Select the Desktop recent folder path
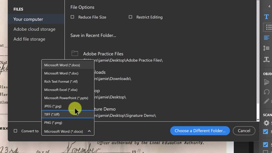 pyautogui.click(x=110, y=97)
